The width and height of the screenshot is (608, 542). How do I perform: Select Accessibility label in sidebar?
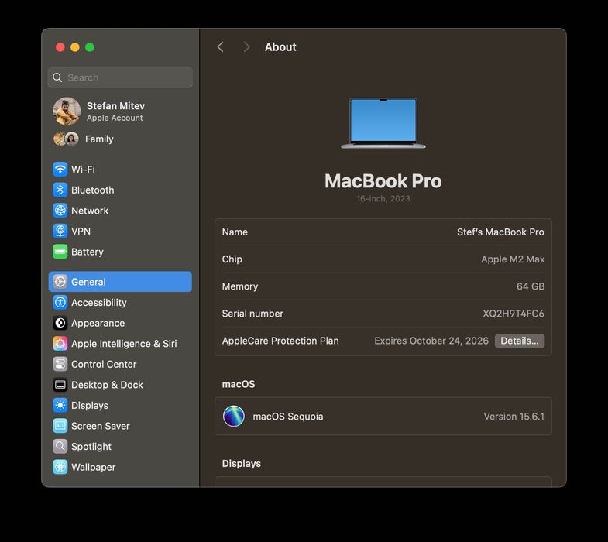(99, 303)
